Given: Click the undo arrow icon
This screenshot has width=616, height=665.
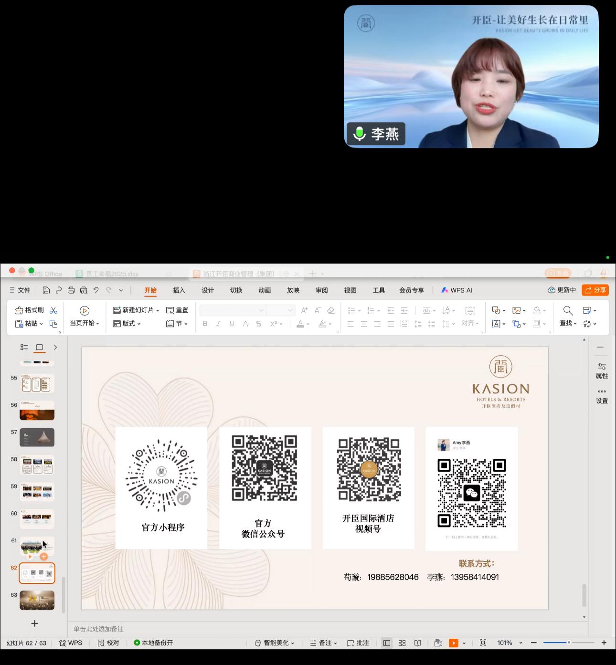Looking at the screenshot, I should 96,290.
